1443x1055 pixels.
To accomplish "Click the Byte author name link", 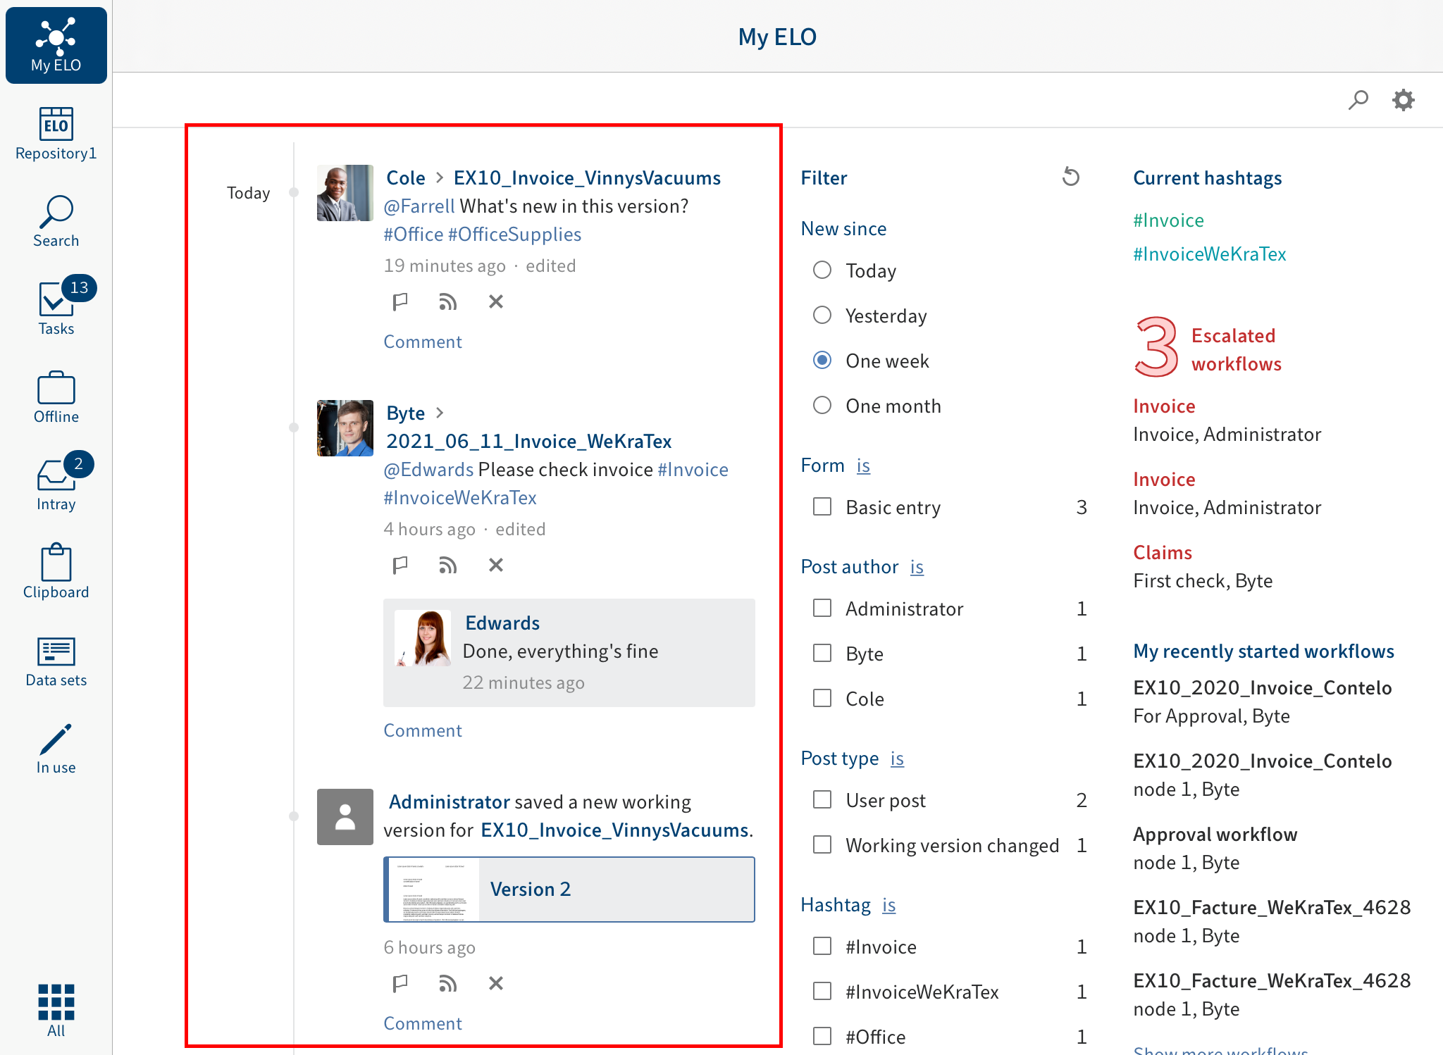I will [x=406, y=413].
